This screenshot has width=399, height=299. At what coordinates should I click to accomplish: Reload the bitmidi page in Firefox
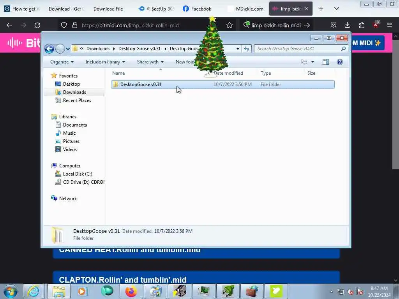[37, 25]
